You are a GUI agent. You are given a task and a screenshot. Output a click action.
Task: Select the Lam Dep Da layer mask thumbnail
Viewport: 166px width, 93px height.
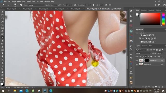(x=147, y=60)
